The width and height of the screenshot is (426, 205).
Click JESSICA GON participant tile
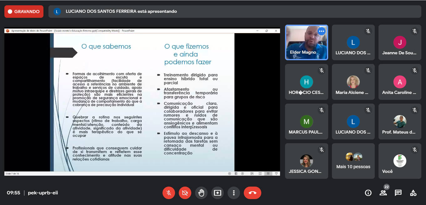tap(306, 161)
